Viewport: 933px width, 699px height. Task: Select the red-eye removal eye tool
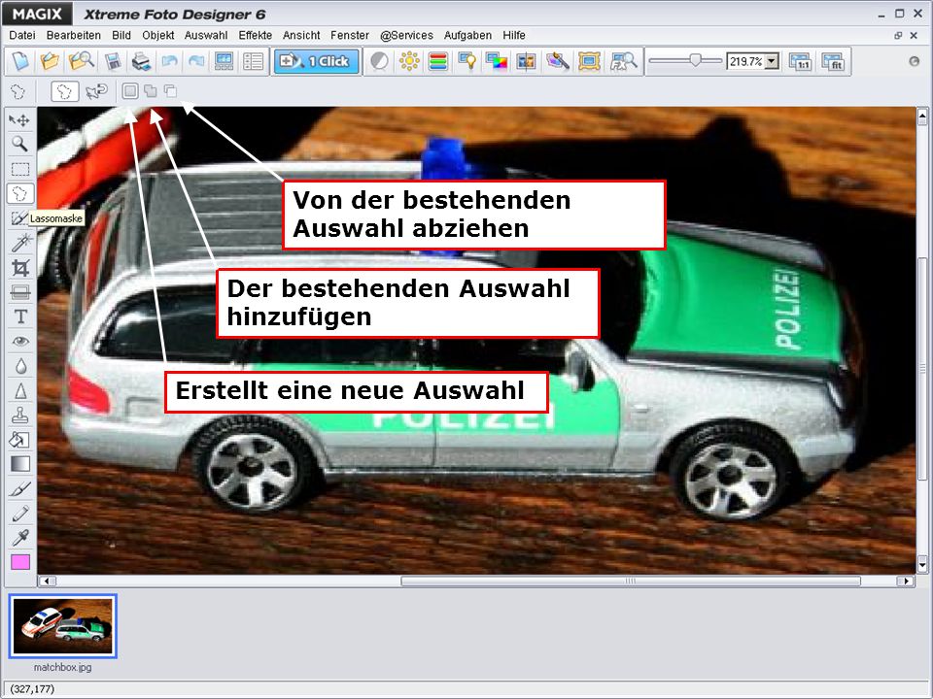[x=20, y=341]
